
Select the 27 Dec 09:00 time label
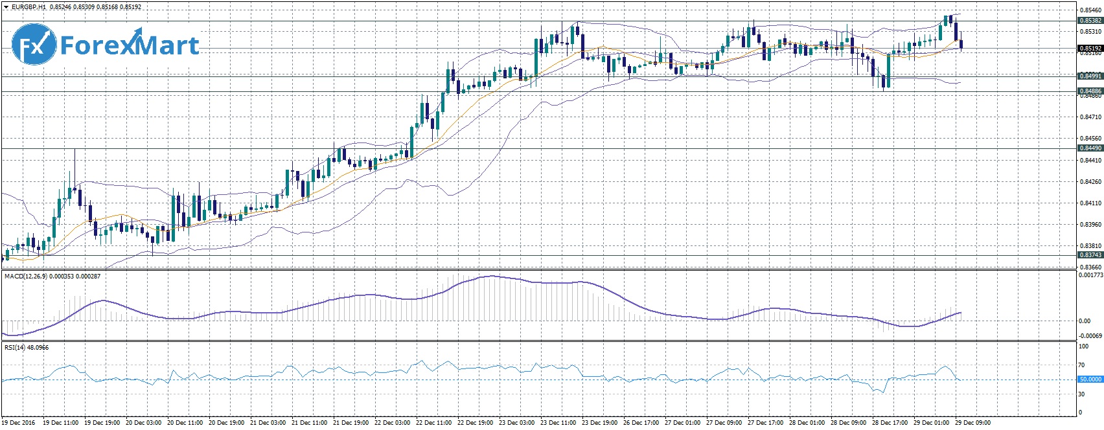pos(724,423)
